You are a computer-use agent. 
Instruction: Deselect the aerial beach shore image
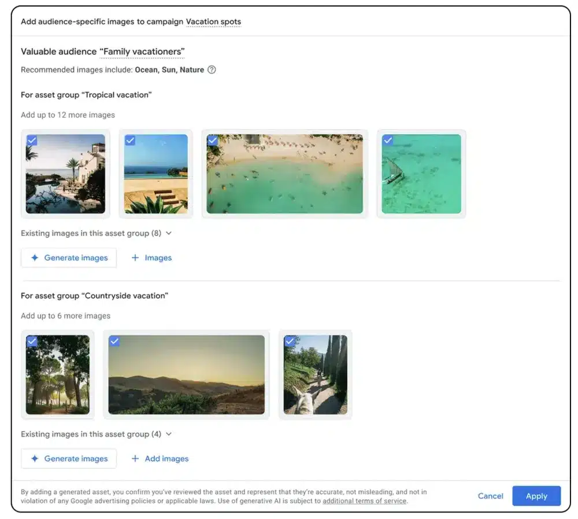point(213,140)
